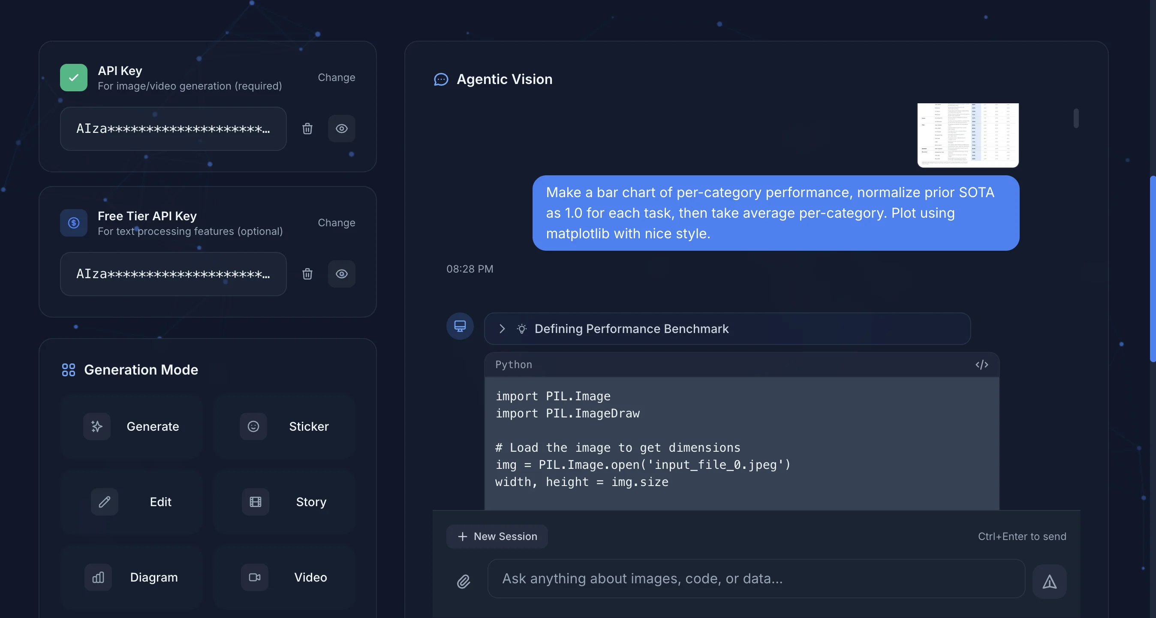The width and height of the screenshot is (1156, 618).
Task: Toggle code view on the Python block
Action: point(982,364)
